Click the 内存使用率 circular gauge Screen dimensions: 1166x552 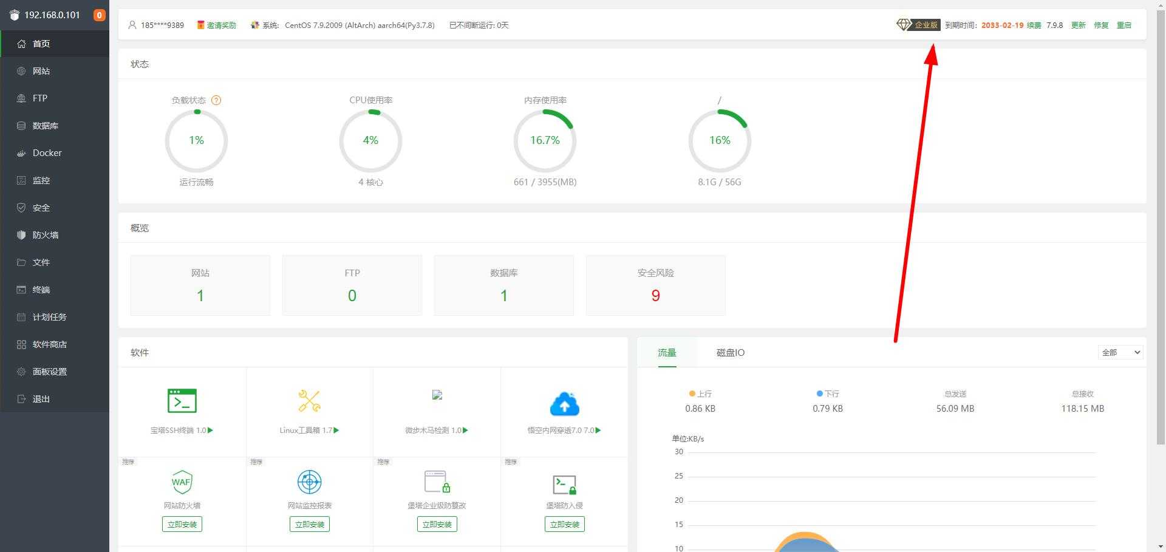click(x=545, y=141)
